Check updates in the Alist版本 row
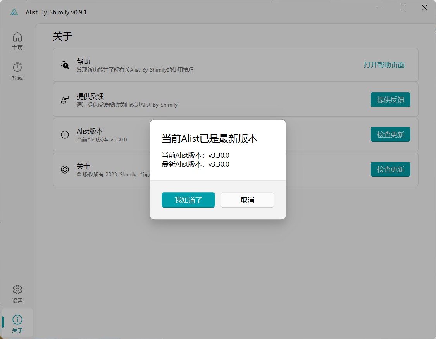436x339 pixels. [x=390, y=134]
